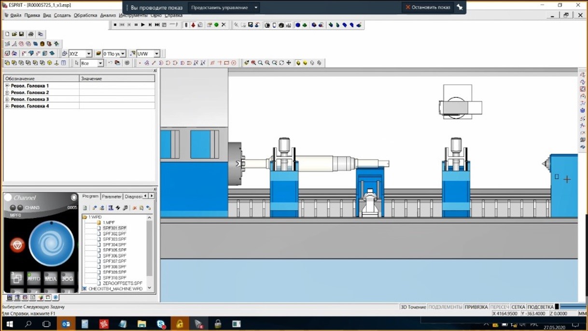Image resolution: width=588 pixels, height=331 pixels.
Task: Select the Pan cross-arrows view tool
Action: click(289, 63)
